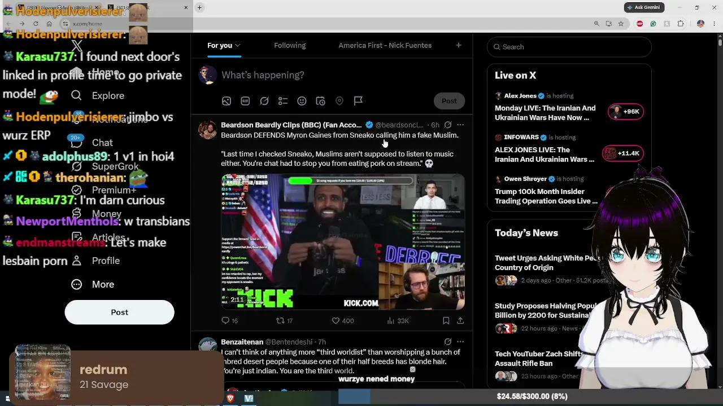Viewport: 723px width, 406px height.
Task: Open Benzaitenan's profile avatar
Action: (x=208, y=346)
